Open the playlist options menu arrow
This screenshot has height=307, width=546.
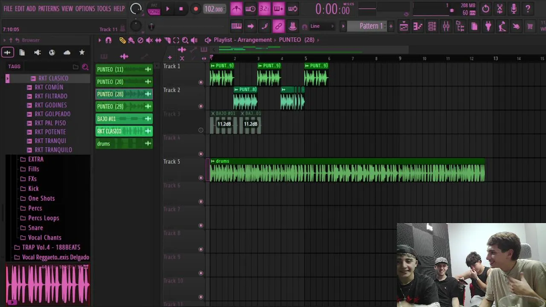coord(99,40)
